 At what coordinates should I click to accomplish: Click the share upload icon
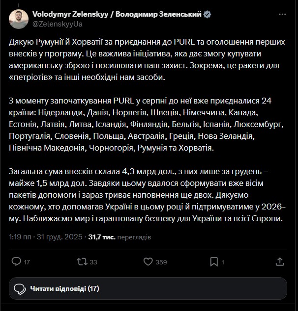(280, 261)
